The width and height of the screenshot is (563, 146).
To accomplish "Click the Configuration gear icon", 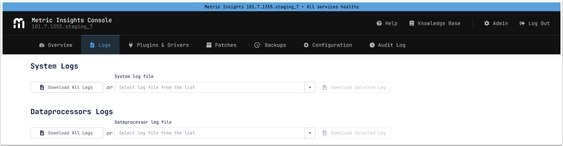I will [306, 45].
